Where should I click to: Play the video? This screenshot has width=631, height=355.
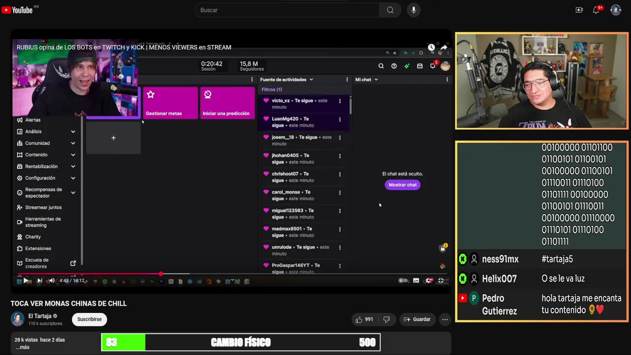[26, 281]
